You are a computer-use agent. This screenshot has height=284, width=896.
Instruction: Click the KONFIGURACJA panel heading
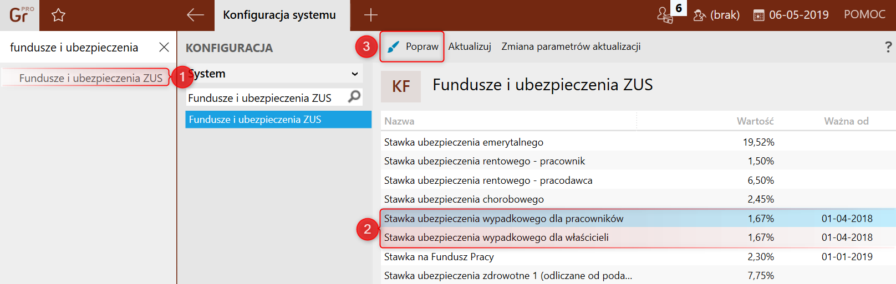tap(229, 48)
